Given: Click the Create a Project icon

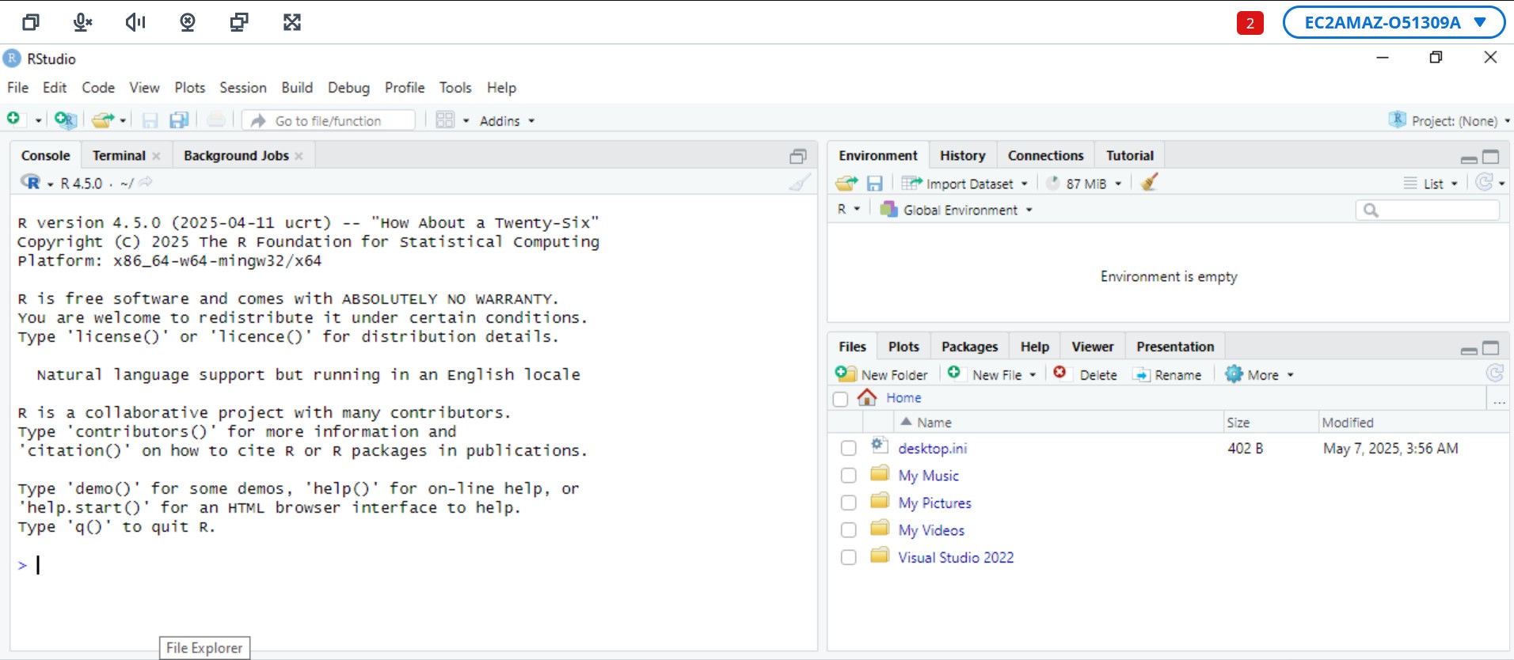Looking at the screenshot, I should tap(65, 120).
